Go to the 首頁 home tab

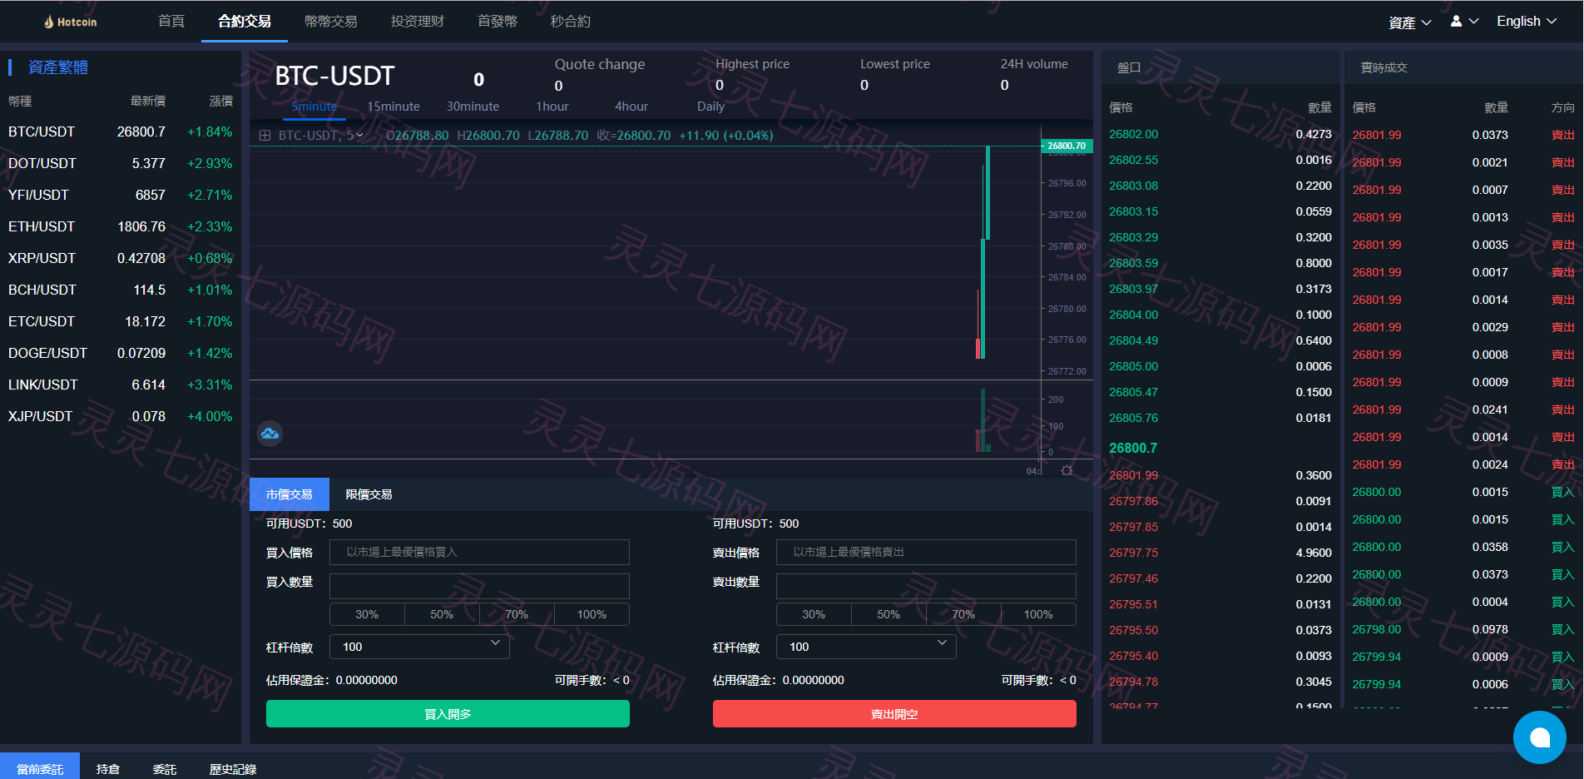171,21
